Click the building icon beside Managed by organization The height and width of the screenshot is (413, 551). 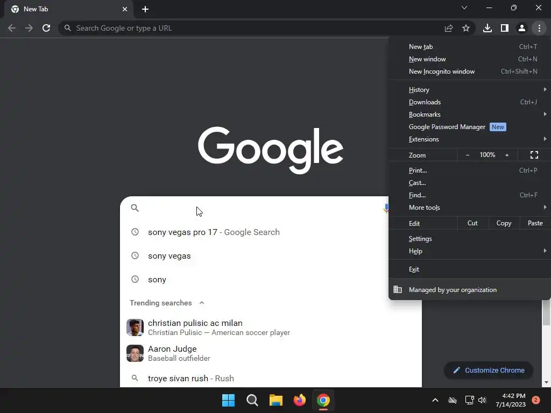(398, 289)
